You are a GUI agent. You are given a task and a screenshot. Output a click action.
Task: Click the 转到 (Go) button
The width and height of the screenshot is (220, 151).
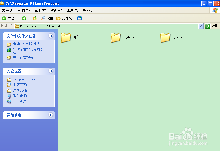click(212, 26)
